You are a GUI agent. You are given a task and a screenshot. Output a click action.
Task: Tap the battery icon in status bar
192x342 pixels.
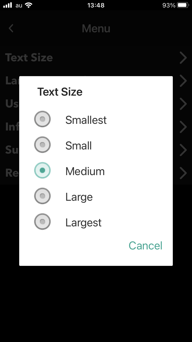183,5
